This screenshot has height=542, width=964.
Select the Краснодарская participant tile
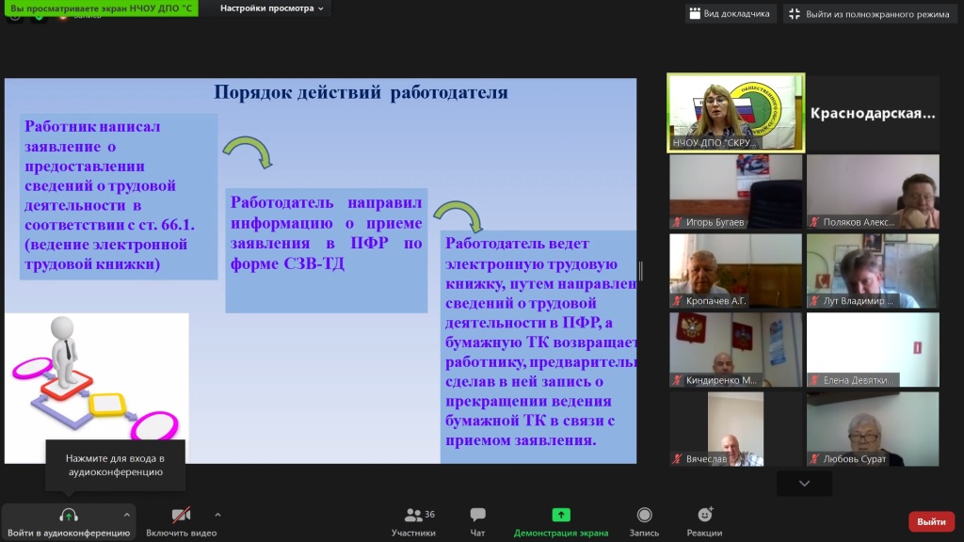click(x=873, y=114)
